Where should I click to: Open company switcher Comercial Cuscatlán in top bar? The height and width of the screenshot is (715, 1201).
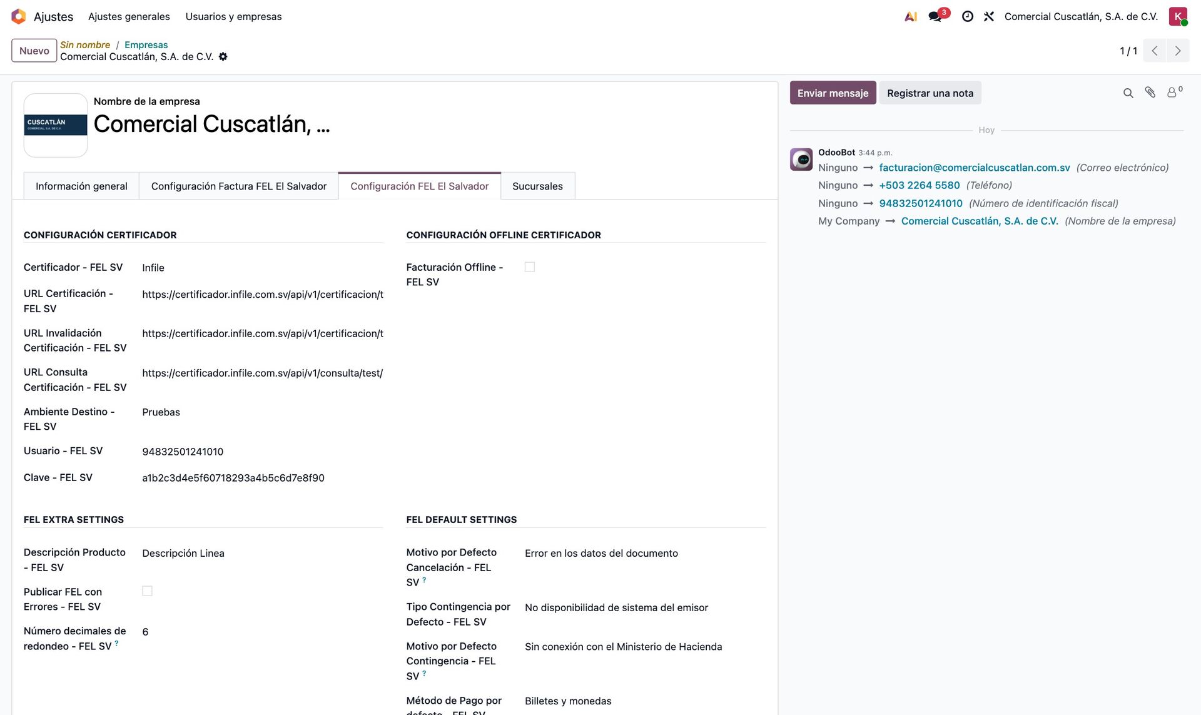[x=1081, y=16]
